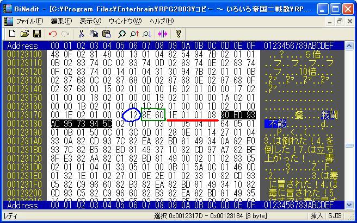Open a file using the folder icon

24,34
